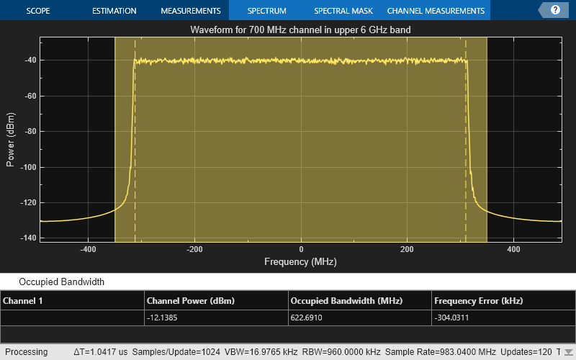
Task: Select the Channel Power (dBm) column header
Action: (x=191, y=301)
